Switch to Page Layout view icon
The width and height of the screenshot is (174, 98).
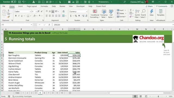point(141,96)
